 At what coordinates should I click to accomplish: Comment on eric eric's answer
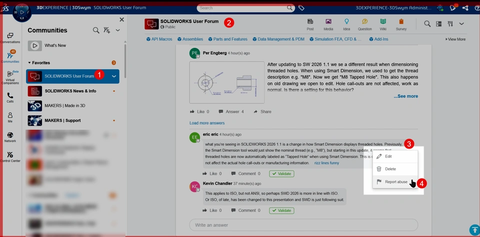coord(246,174)
